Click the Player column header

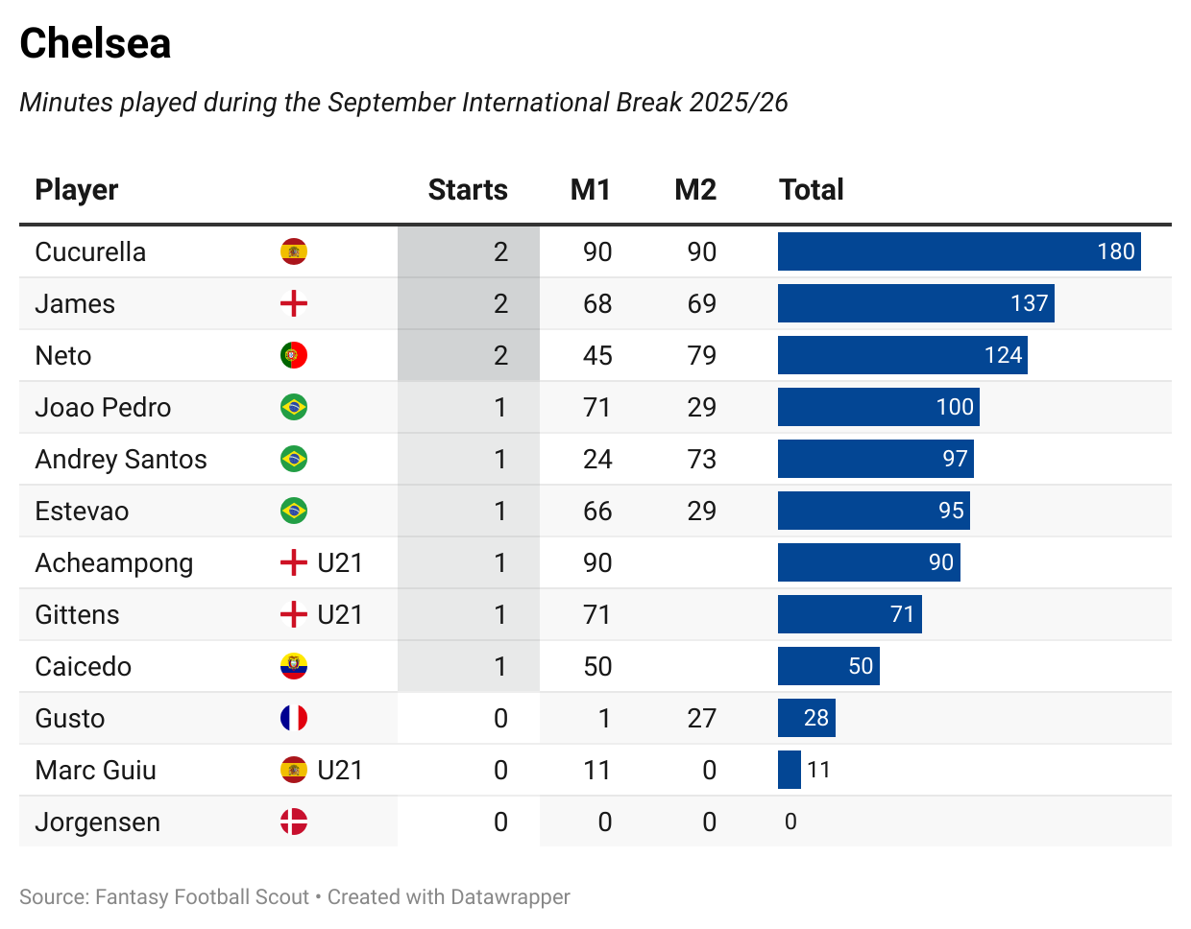(x=77, y=190)
